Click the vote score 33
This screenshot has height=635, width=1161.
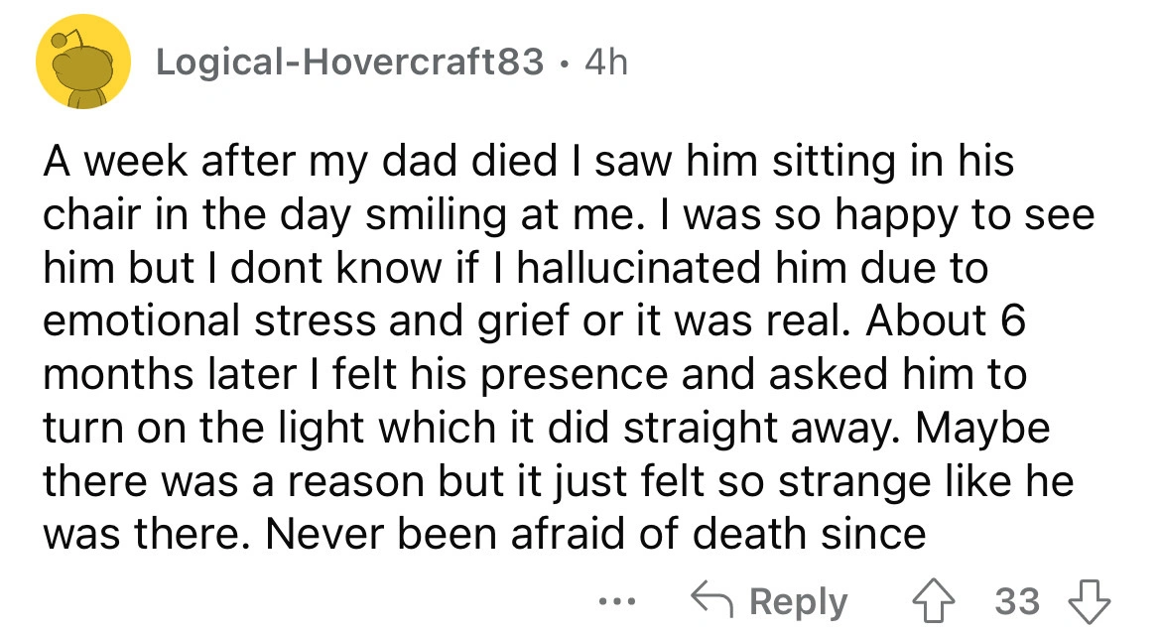pos(1018,601)
